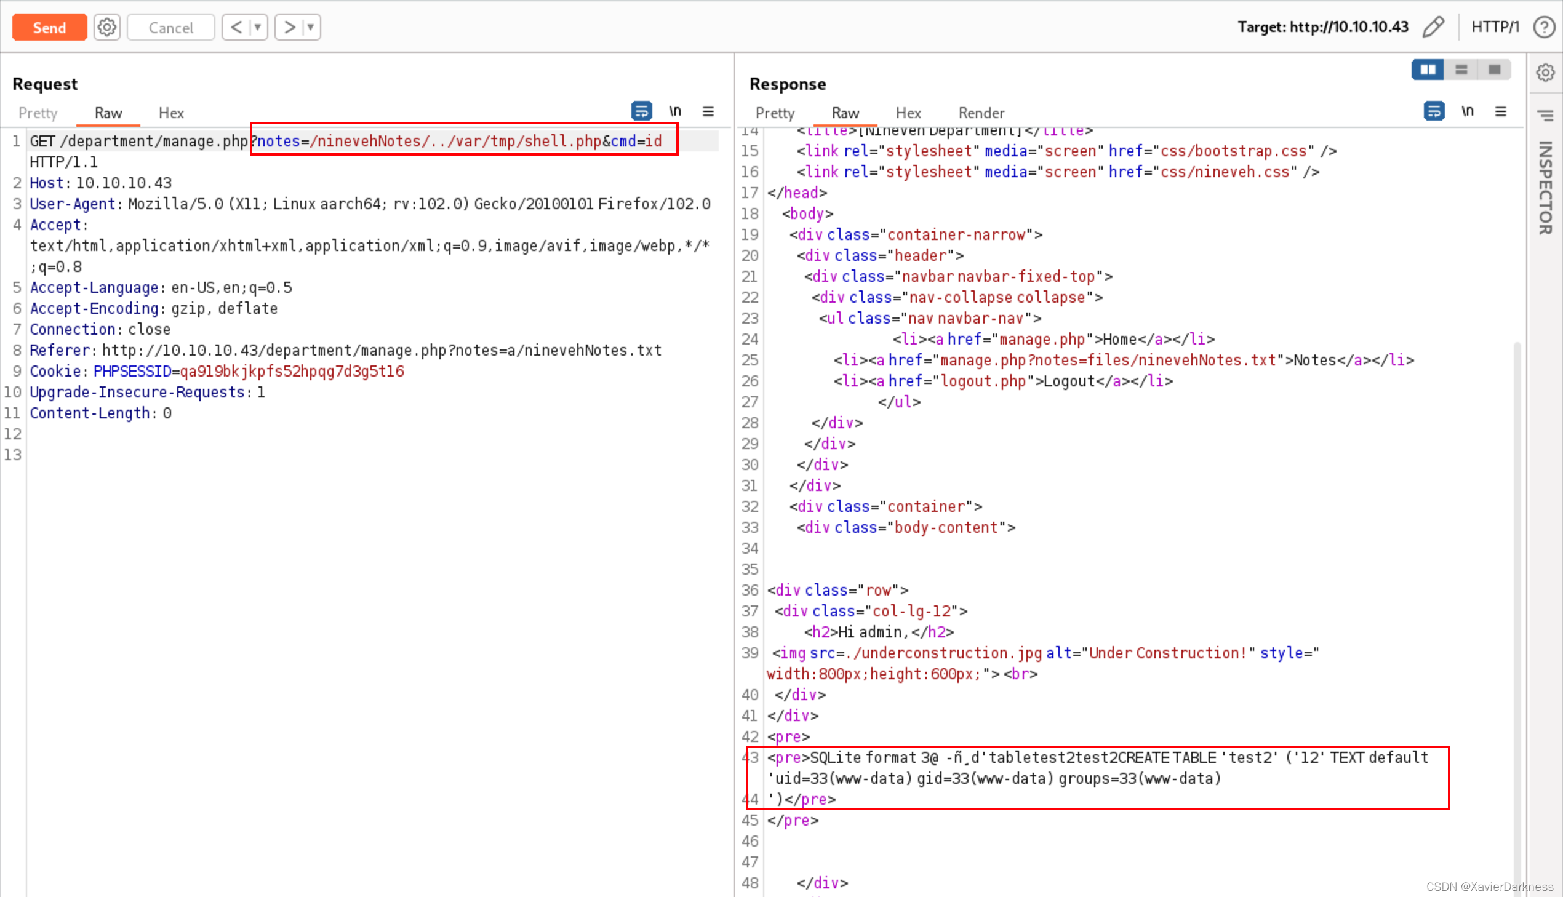Click the HTTP/1 protocol selector
The width and height of the screenshot is (1563, 897).
(1495, 27)
